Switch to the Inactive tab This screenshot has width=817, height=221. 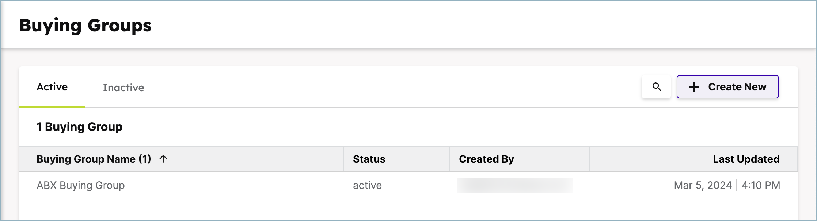[x=123, y=87]
